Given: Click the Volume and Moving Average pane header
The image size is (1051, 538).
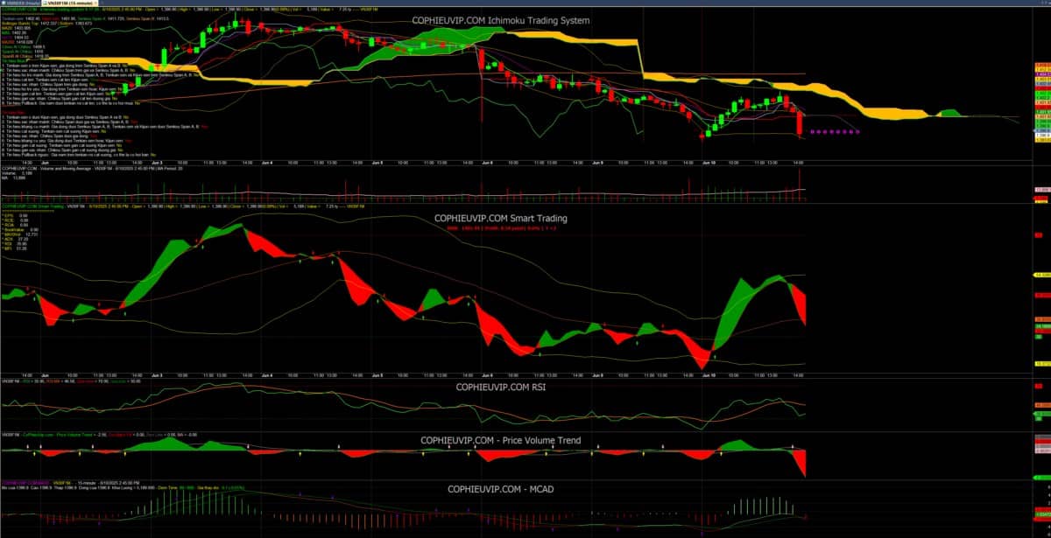Looking at the screenshot, I should click(x=53, y=170).
